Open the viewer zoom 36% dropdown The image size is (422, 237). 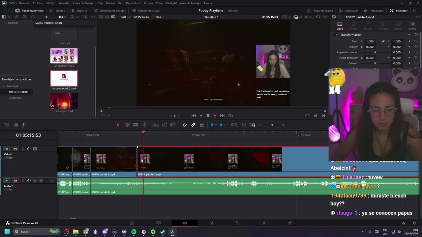coord(126,17)
